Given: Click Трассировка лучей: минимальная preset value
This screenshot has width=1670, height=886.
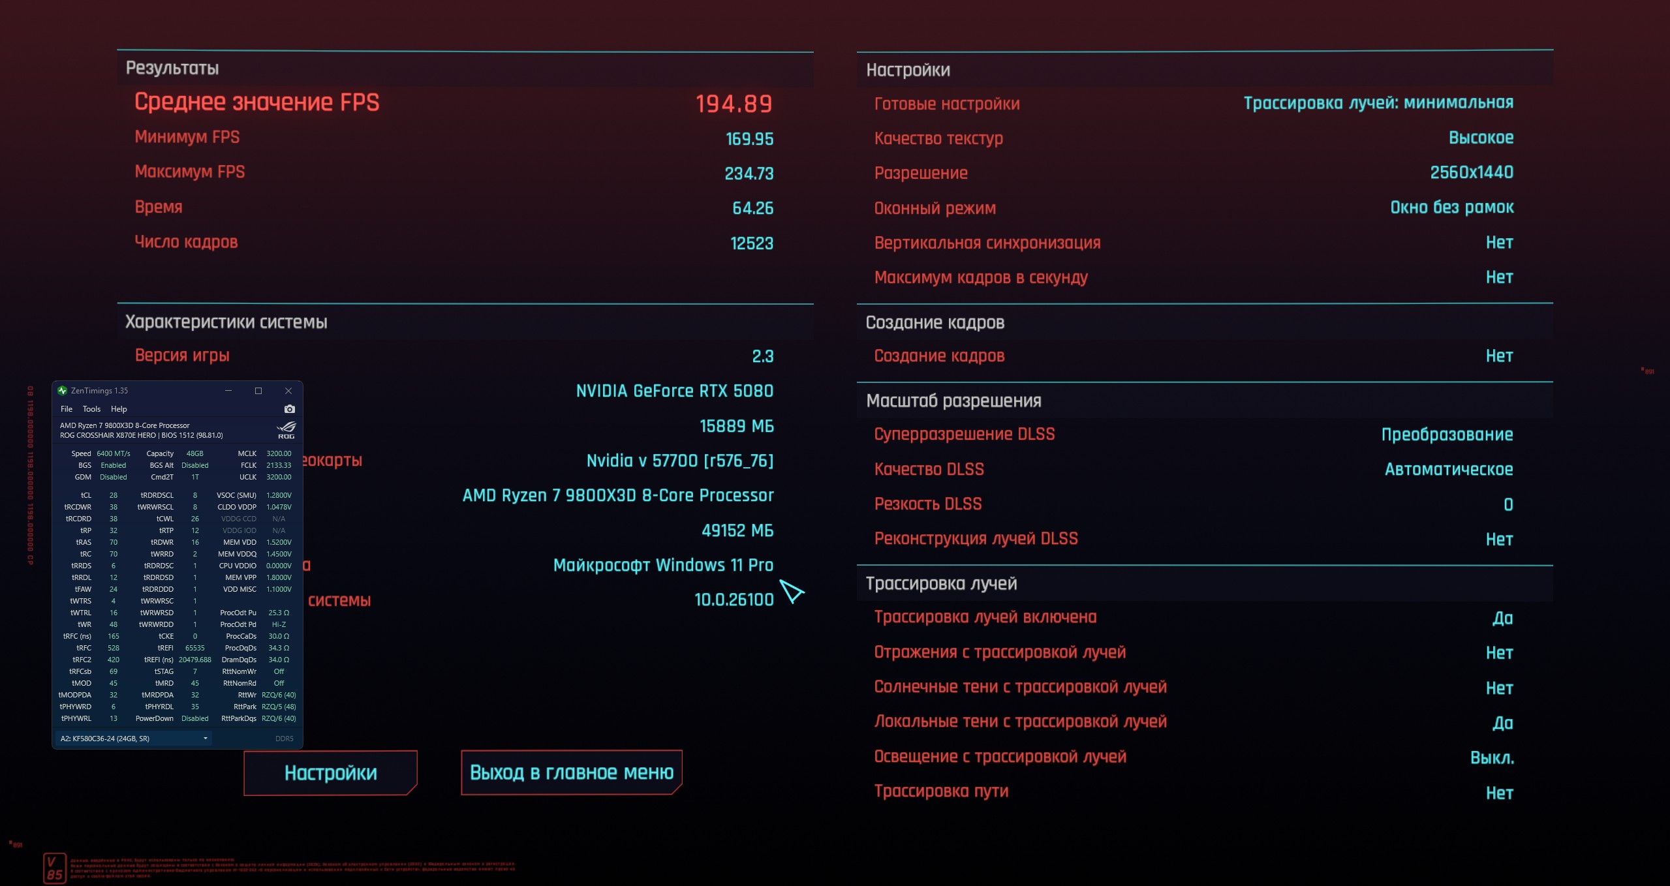Looking at the screenshot, I should (x=1378, y=103).
